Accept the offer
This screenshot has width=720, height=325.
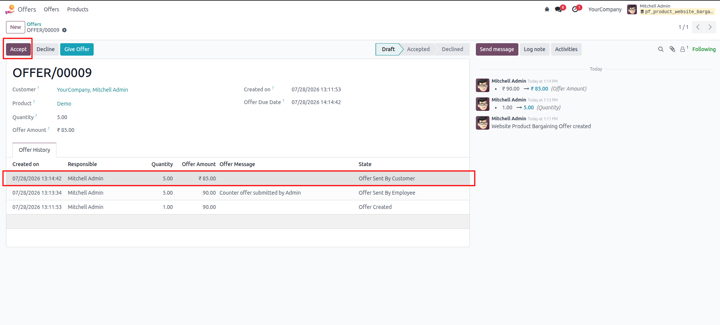coord(18,49)
